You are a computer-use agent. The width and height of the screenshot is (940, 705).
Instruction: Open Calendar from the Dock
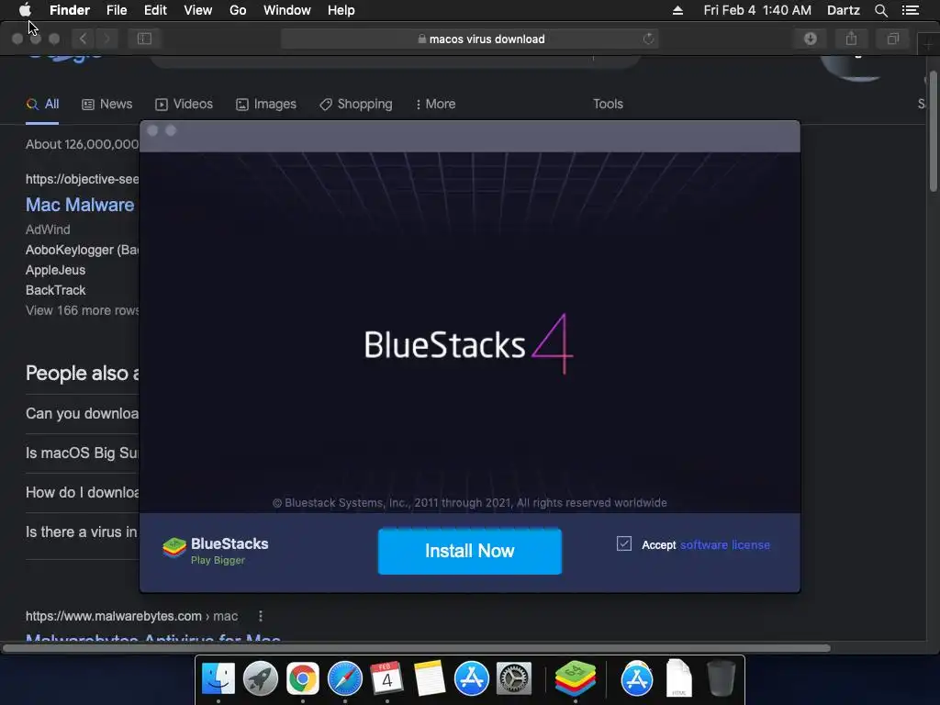(386, 678)
